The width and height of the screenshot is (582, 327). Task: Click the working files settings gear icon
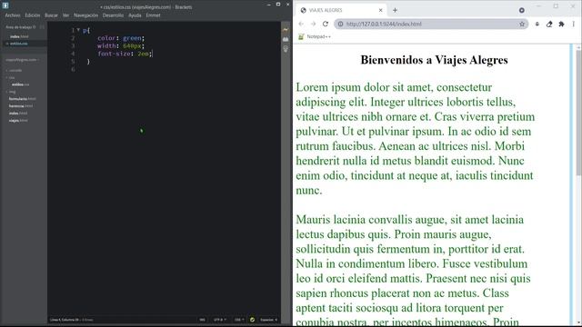35,27
